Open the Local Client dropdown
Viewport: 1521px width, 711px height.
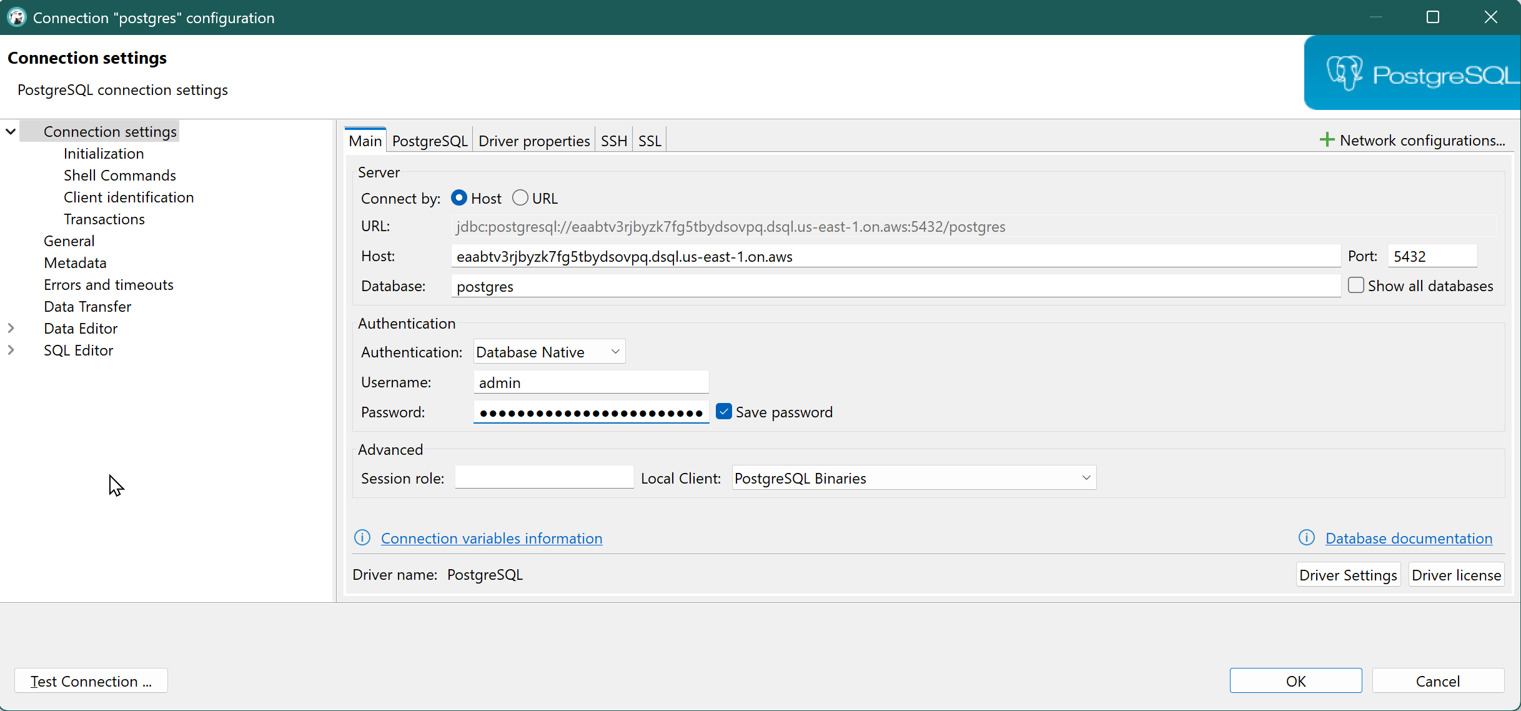tap(914, 478)
